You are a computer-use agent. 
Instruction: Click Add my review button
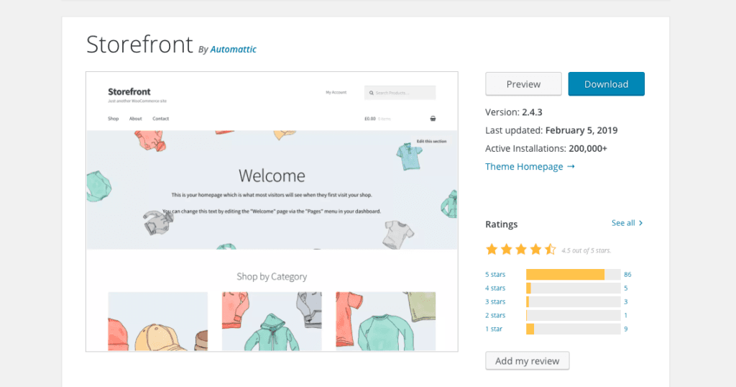point(527,361)
